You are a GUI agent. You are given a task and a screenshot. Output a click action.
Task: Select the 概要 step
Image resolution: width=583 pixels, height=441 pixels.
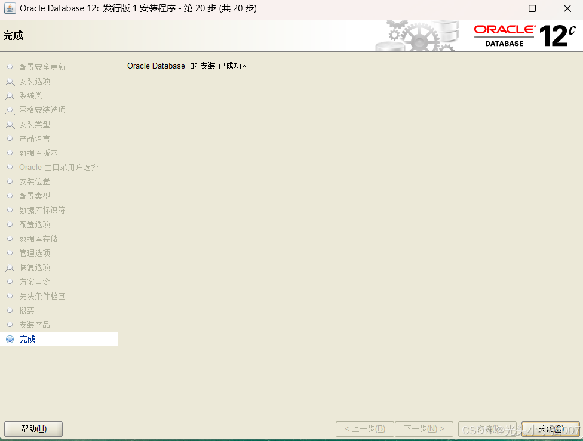pyautogui.click(x=27, y=310)
